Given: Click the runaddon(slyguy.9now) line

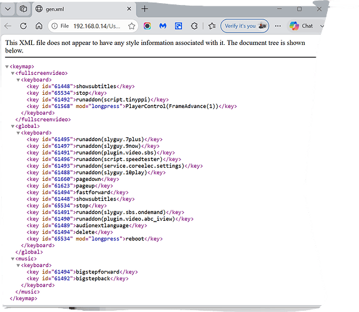Looking at the screenshot, I should (x=93, y=146).
